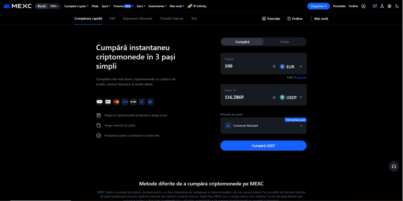Select the Cumpărare rapidă tab
Viewport: 403px width, 201px height.
tap(88, 19)
